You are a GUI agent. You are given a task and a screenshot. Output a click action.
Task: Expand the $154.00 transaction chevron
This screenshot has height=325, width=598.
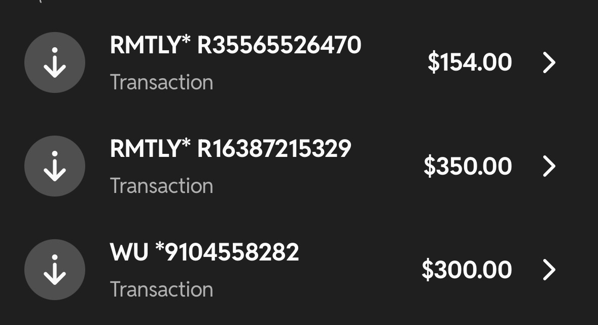[x=549, y=62]
